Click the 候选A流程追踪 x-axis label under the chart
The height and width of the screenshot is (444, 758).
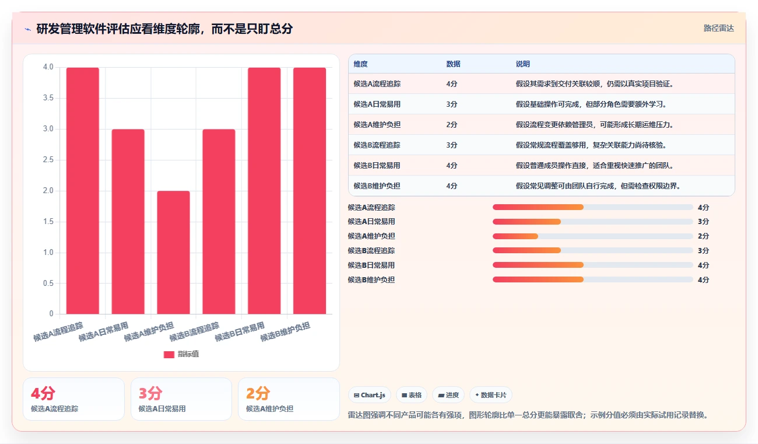(59, 331)
